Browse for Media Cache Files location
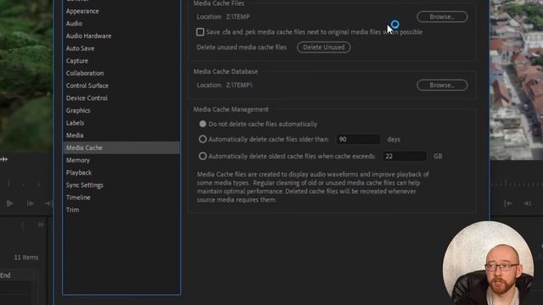Screen dimensions: 543x305 click(x=442, y=17)
